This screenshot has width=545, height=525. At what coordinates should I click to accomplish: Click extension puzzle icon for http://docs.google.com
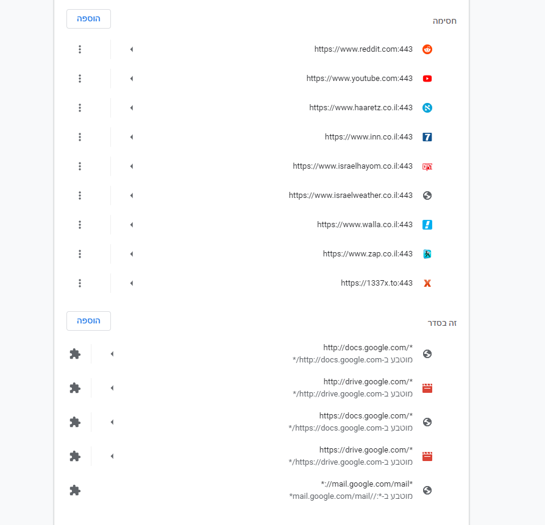coord(75,354)
